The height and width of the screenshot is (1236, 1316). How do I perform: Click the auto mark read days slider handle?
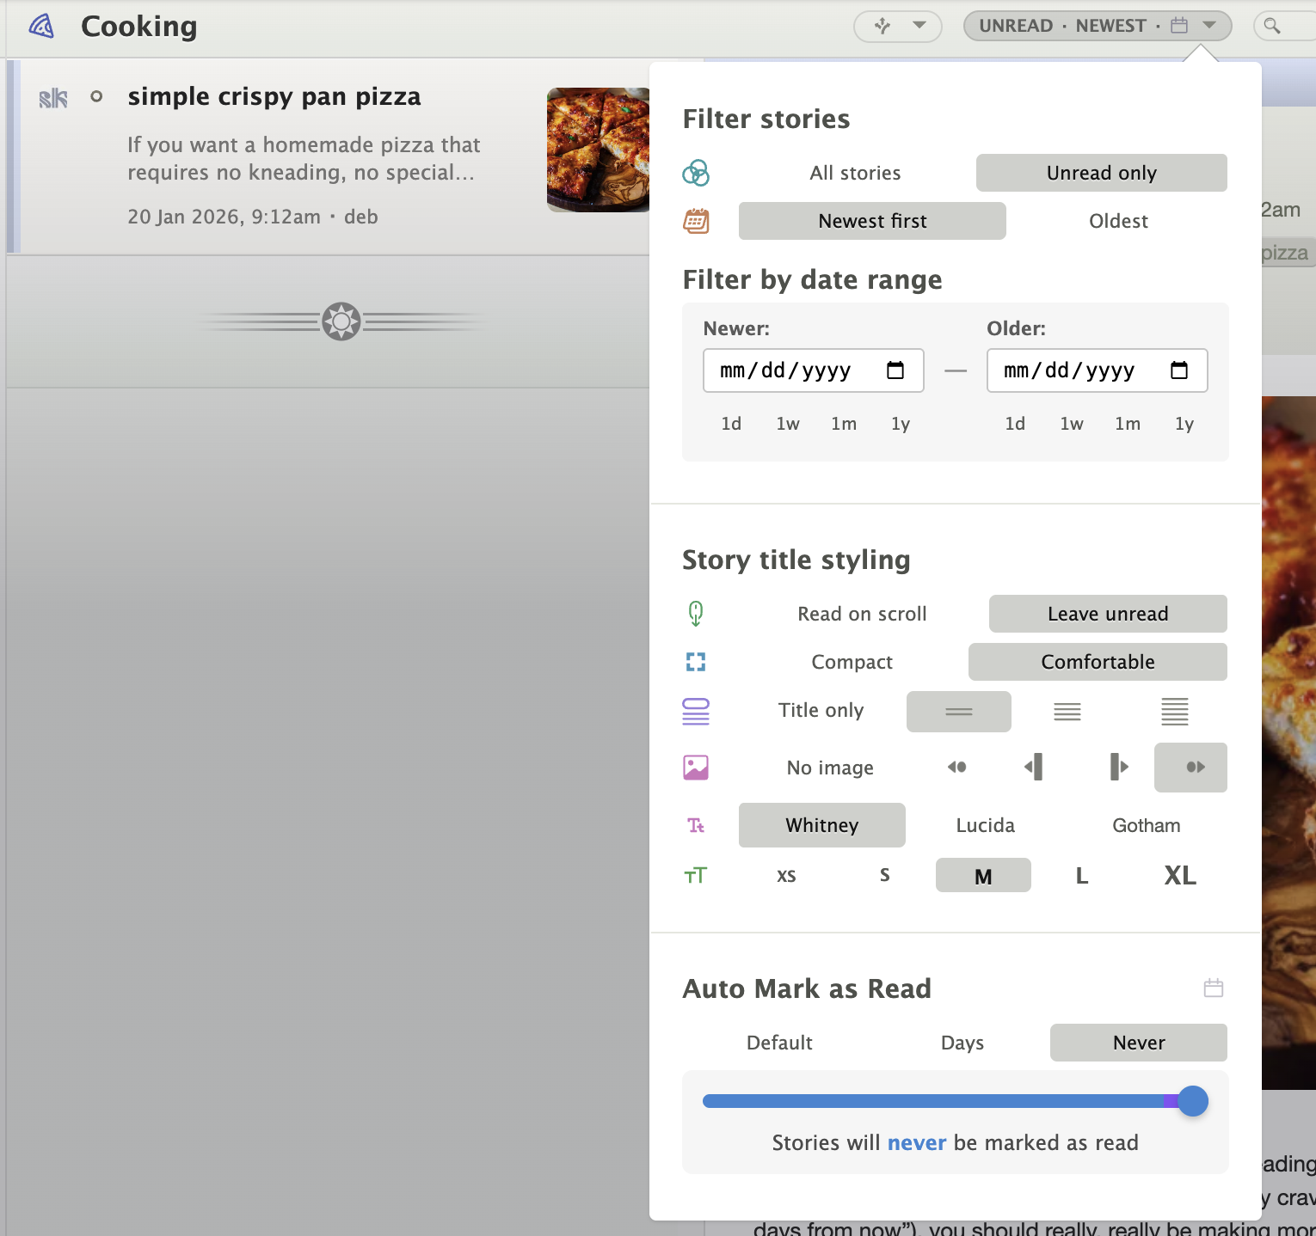1192,1101
